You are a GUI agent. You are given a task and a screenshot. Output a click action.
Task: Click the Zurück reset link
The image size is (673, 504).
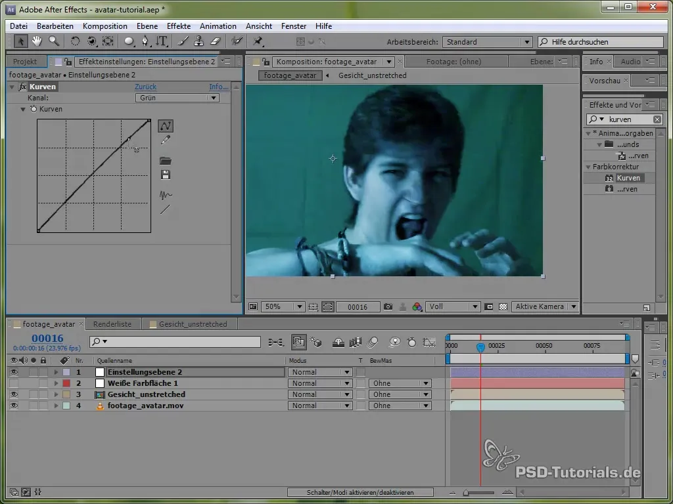pyautogui.click(x=145, y=87)
